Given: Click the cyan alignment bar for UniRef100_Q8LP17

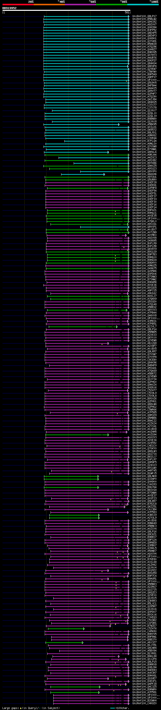Looking at the screenshot, I should tap(87, 16).
